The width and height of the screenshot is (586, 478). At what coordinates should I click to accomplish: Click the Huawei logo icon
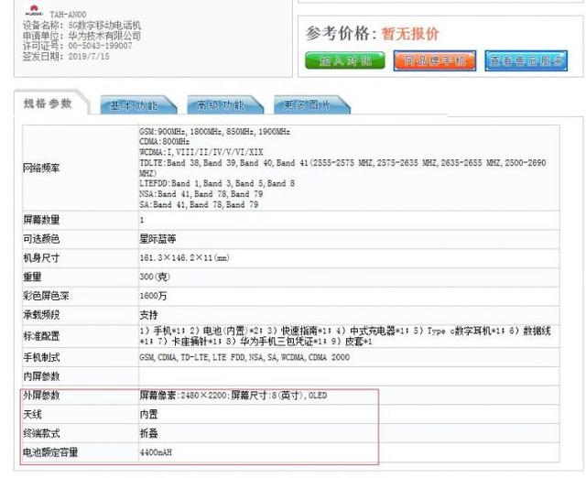[35, 10]
